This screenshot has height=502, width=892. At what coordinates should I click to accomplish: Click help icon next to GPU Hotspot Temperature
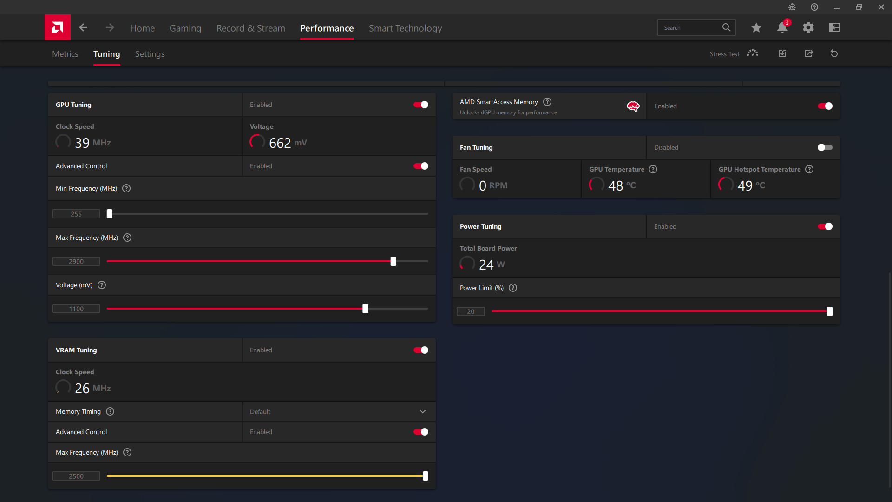[809, 169]
